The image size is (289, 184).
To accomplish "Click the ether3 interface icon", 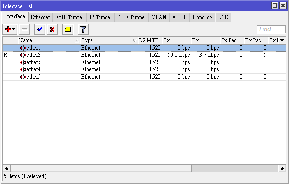I will tap(23, 62).
